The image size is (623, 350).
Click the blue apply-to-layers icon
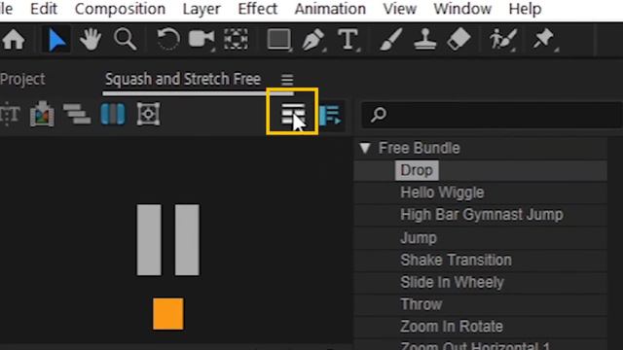pos(330,115)
